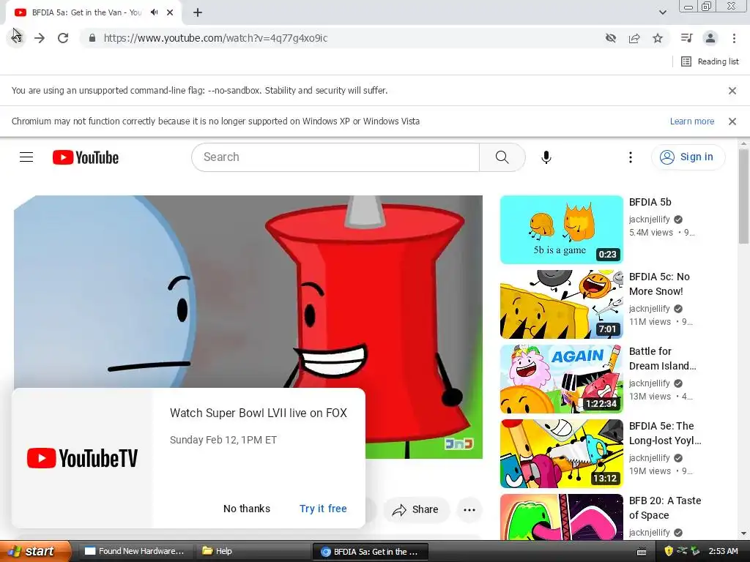This screenshot has width=750, height=562.
Task: Expand the tab search chevron
Action: tap(662, 12)
